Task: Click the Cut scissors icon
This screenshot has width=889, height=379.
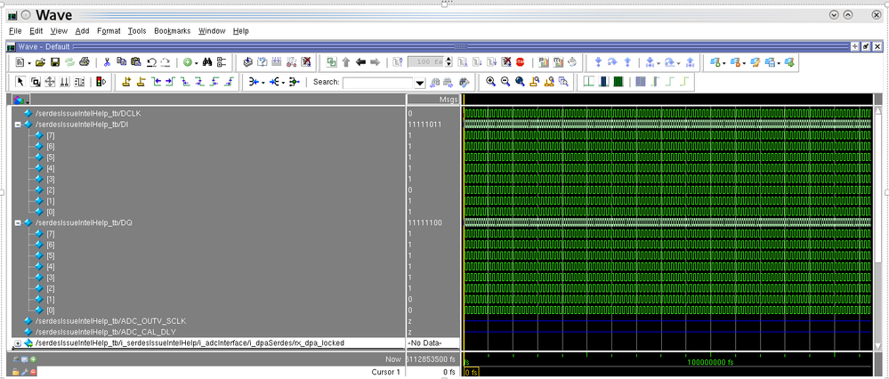Action: click(107, 62)
